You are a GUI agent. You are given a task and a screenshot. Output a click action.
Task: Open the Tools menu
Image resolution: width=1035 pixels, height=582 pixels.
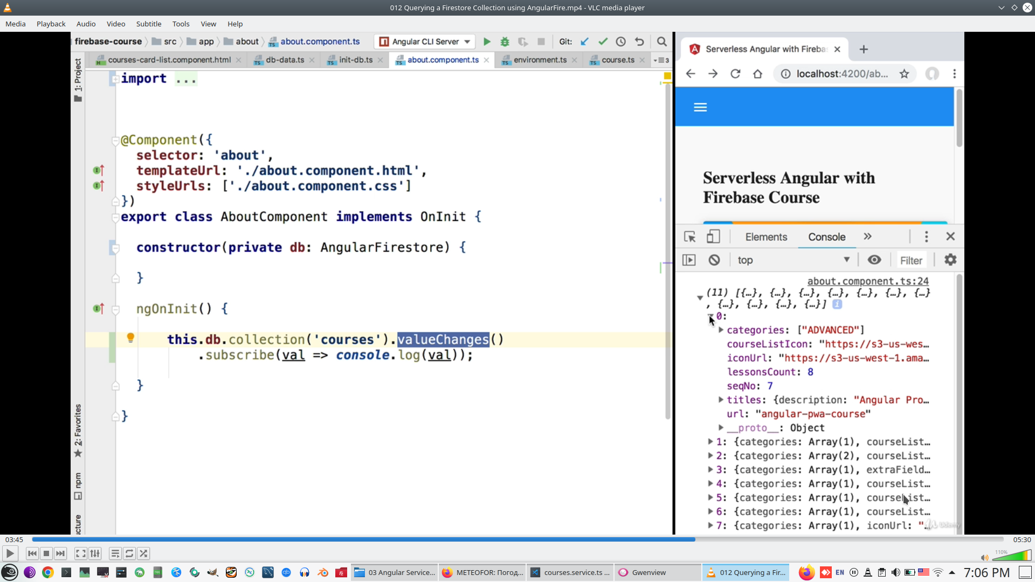(181, 24)
